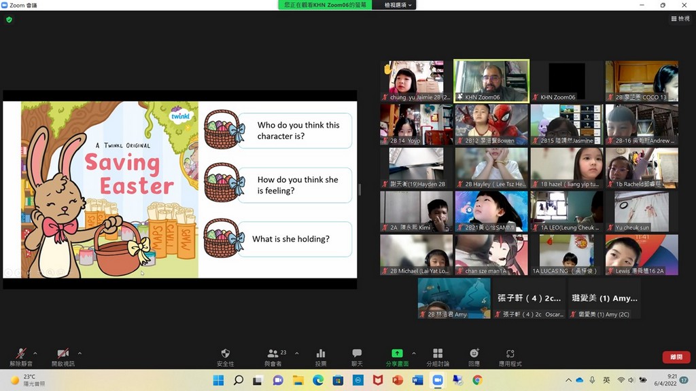Open the 投票 polls icon

(x=321, y=357)
